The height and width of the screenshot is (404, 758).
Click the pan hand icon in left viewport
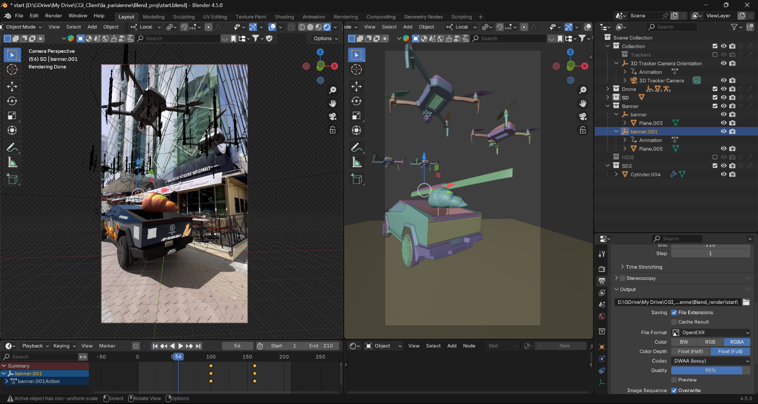332,103
